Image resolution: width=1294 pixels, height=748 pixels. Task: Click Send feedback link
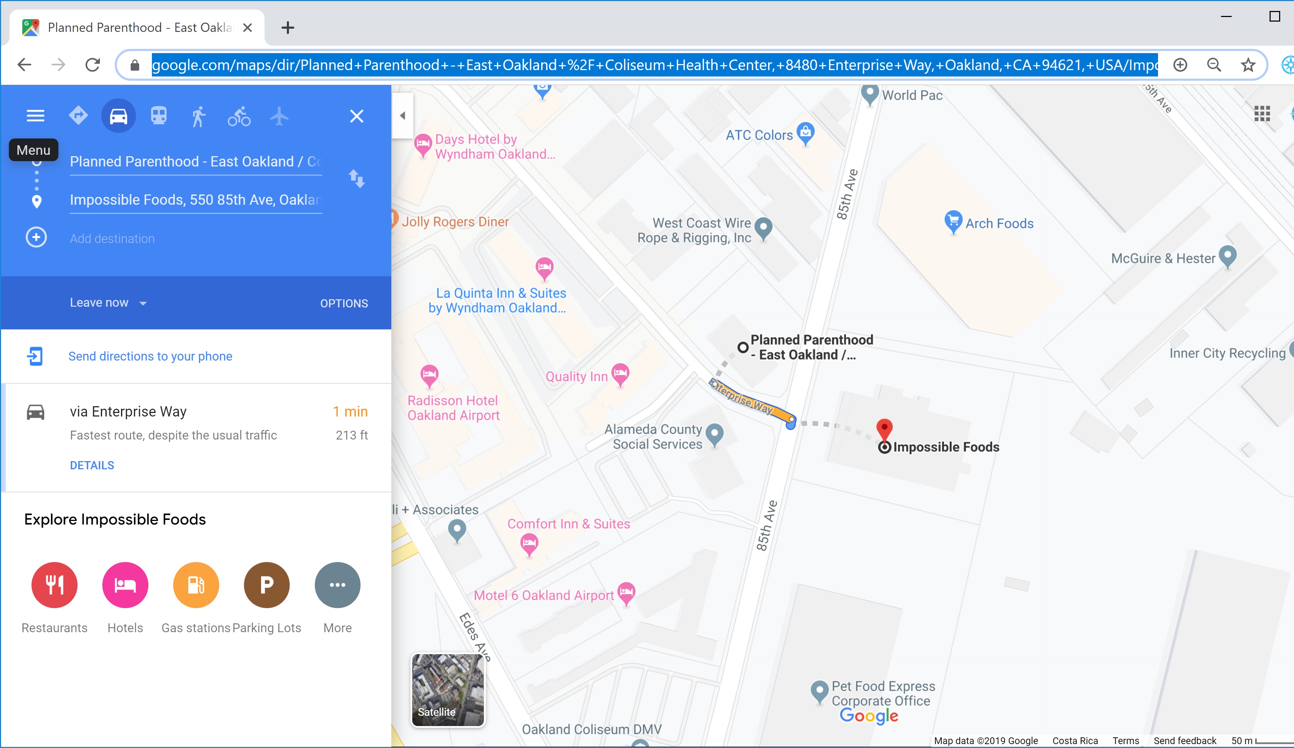(1185, 740)
